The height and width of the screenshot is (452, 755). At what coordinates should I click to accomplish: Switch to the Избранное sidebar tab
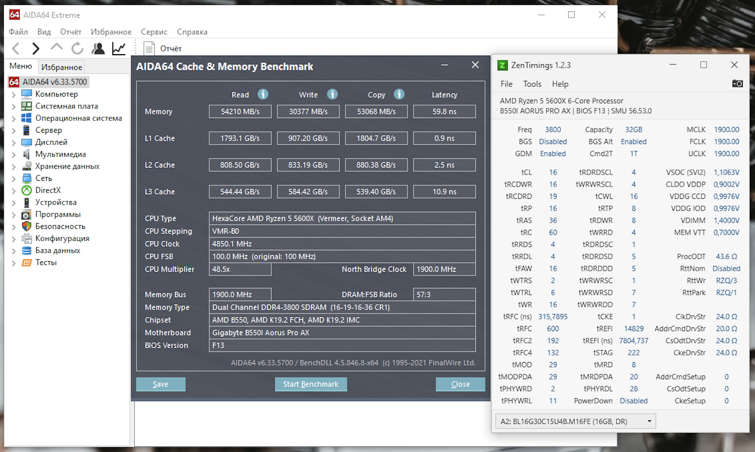62,67
